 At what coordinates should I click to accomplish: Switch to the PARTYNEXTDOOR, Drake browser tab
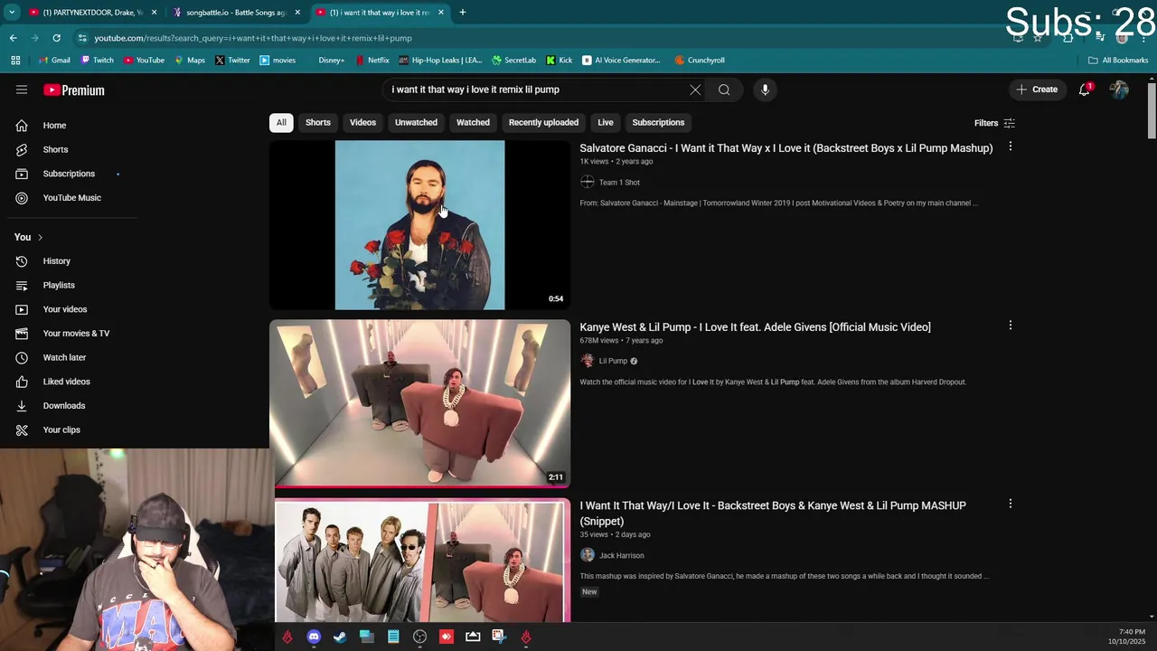92,13
